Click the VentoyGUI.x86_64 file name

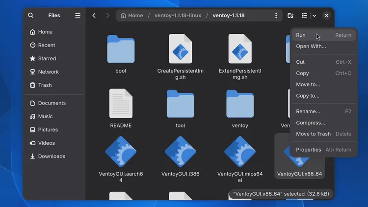click(299, 174)
